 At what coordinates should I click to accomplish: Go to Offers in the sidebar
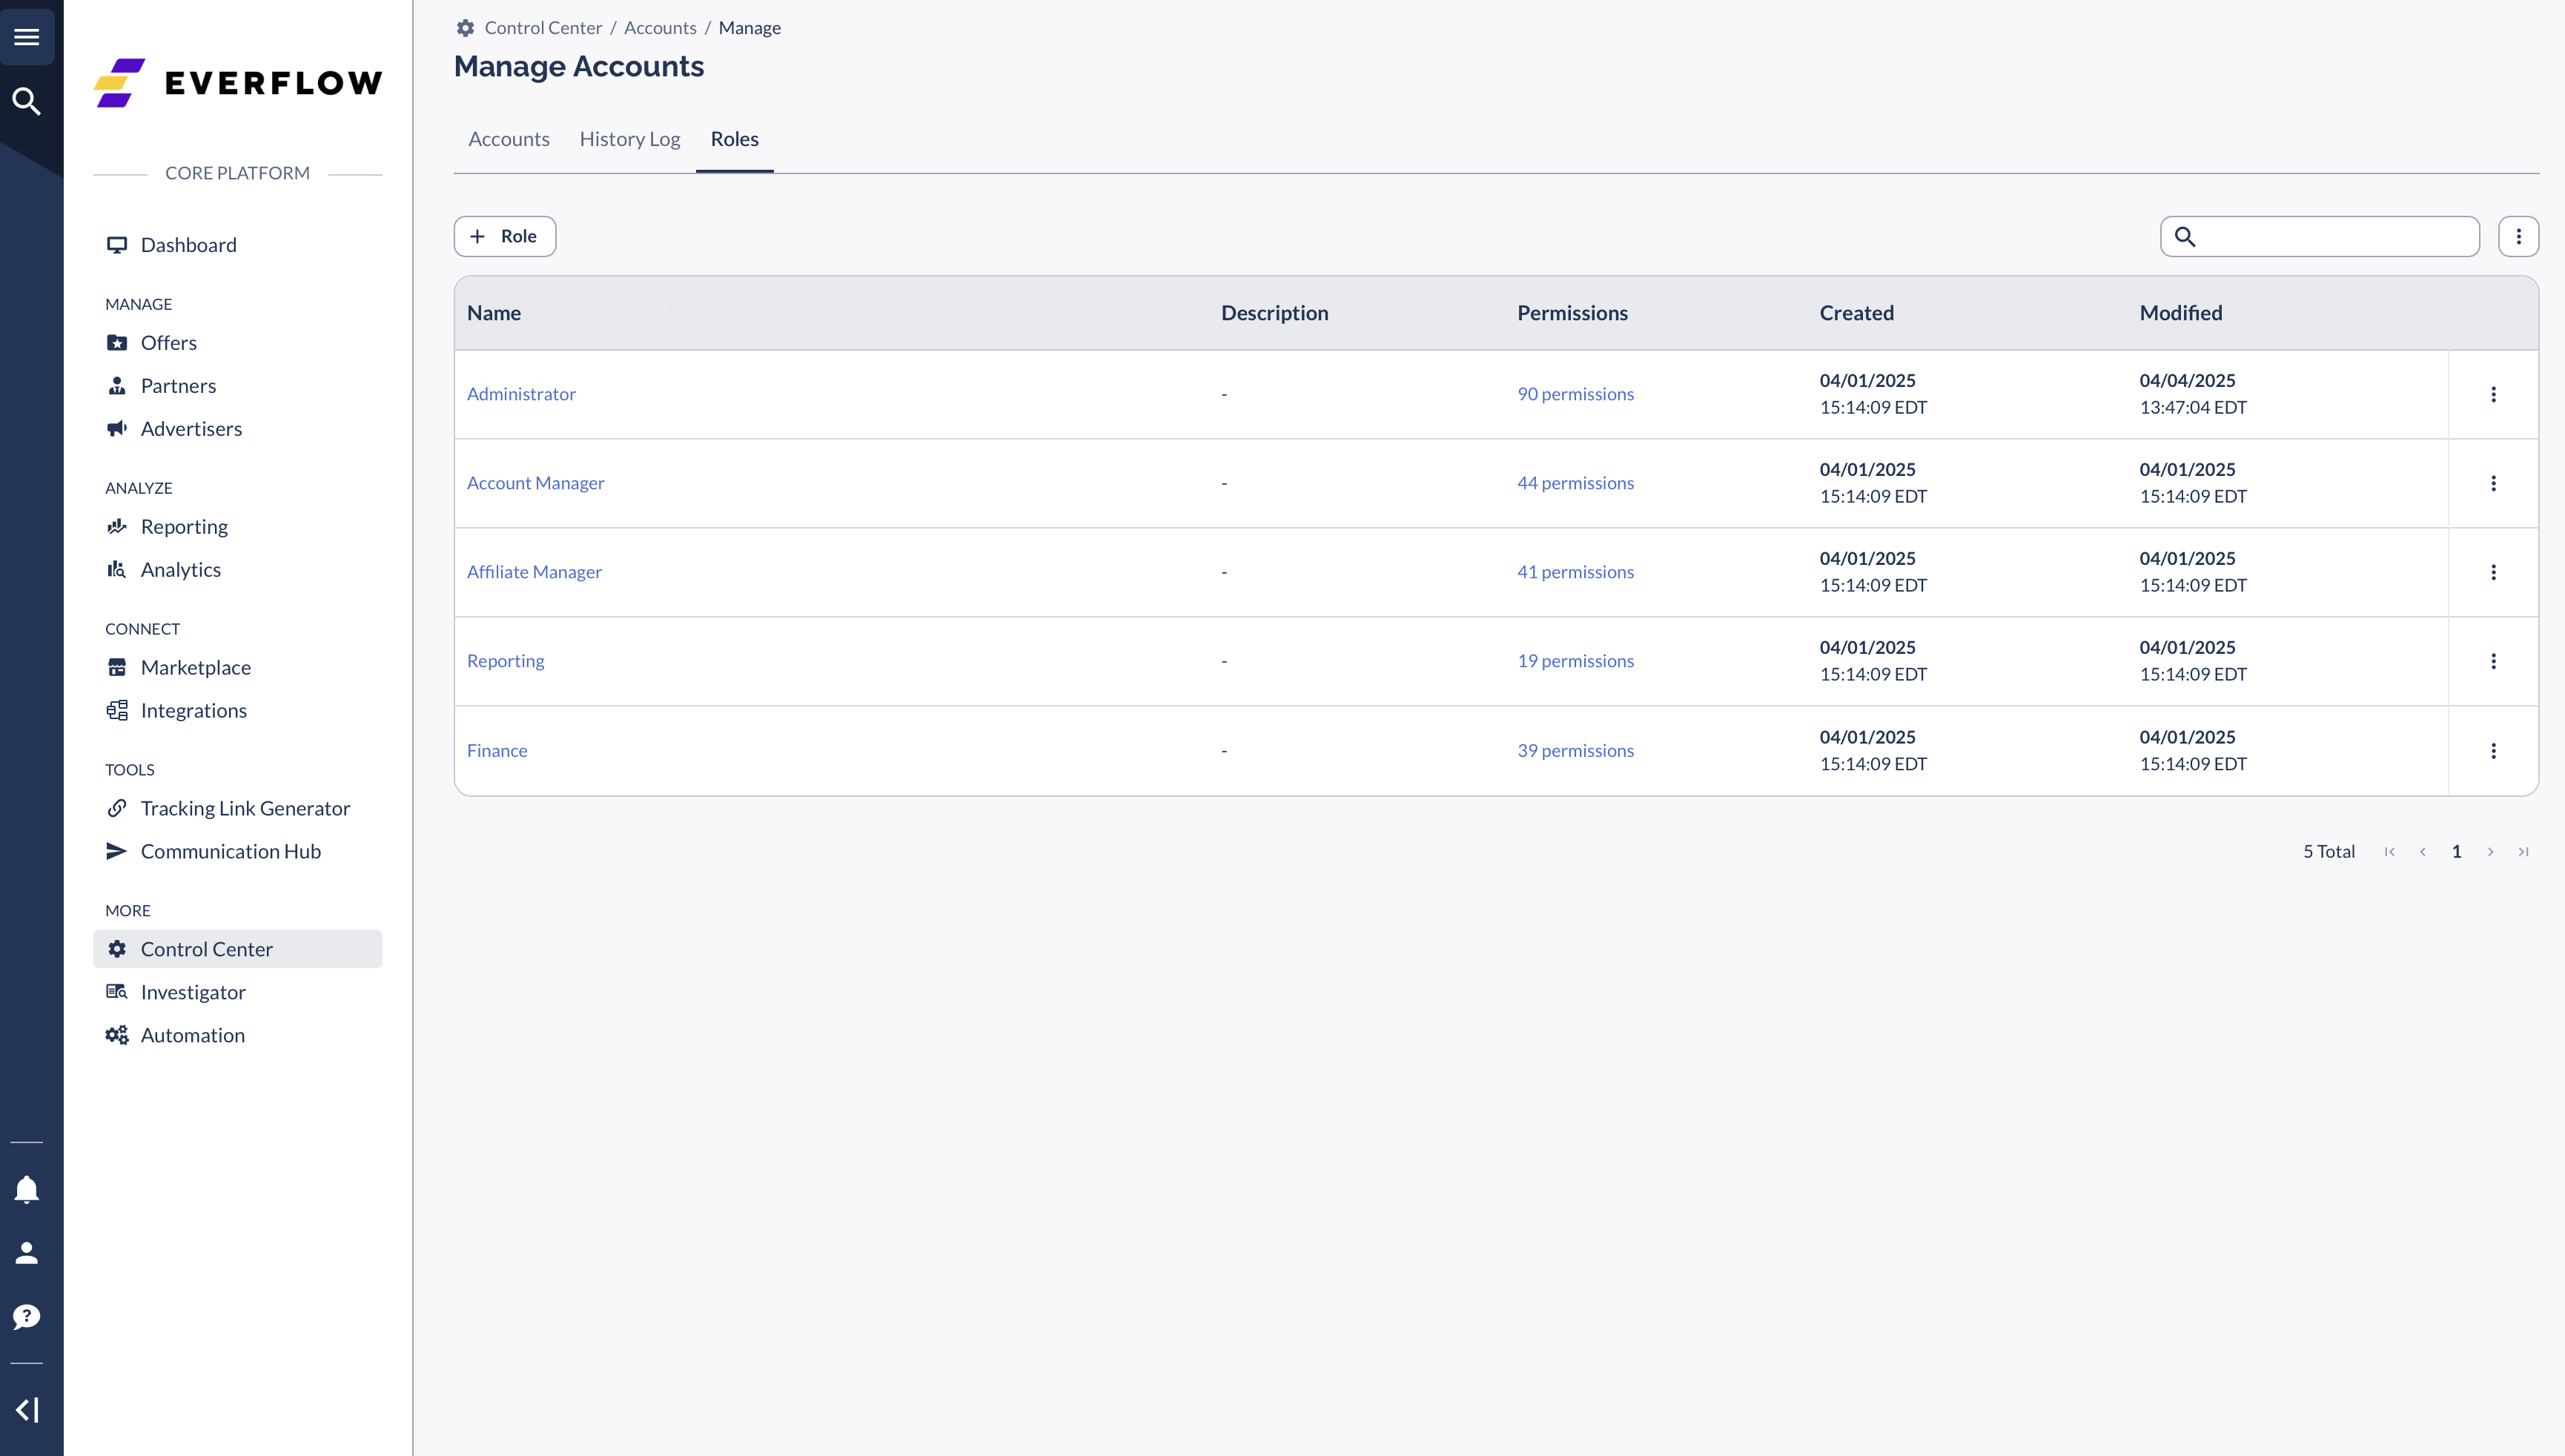click(x=238, y=343)
